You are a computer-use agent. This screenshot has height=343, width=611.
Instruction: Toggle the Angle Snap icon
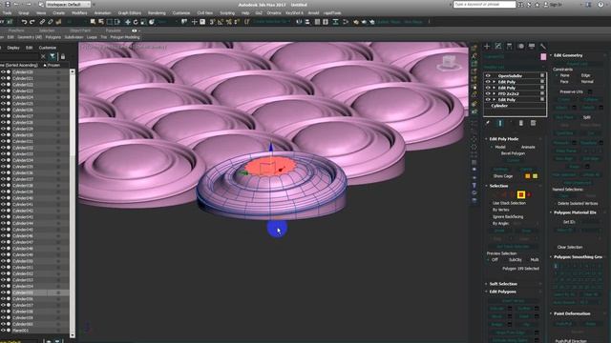221,22
